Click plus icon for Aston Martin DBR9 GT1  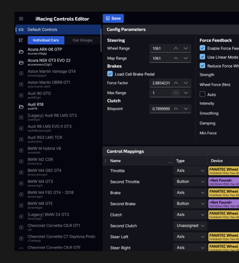pyautogui.click(x=21, y=84)
